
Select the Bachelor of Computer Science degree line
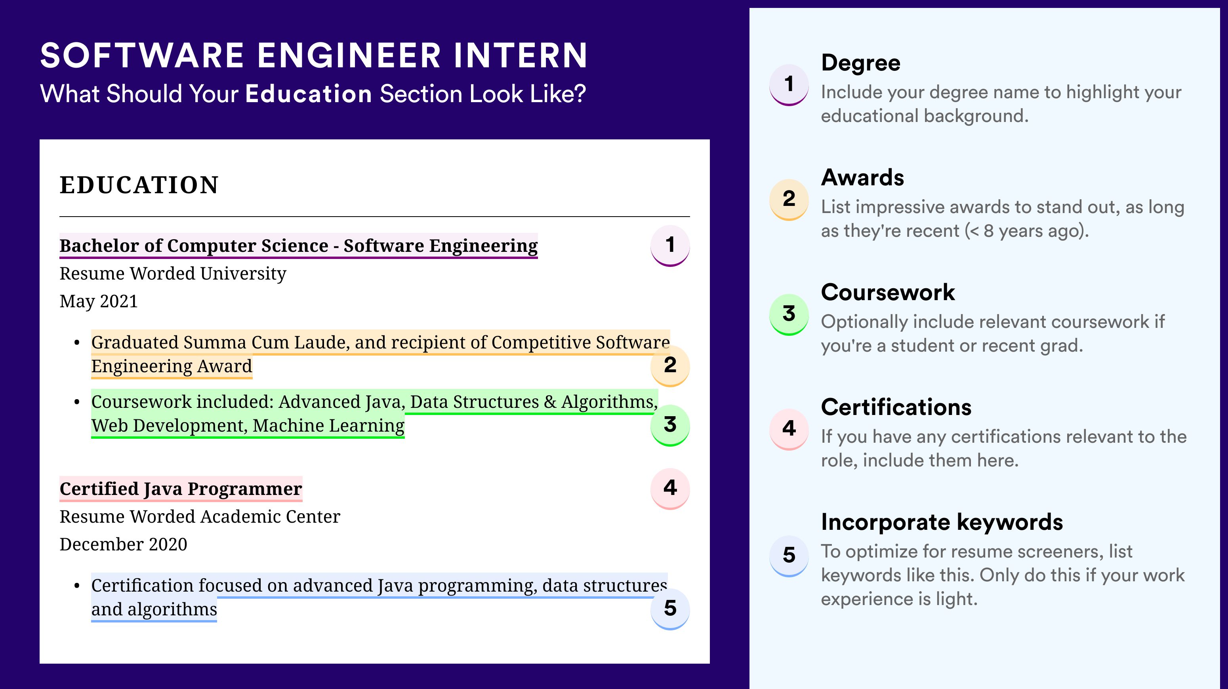coord(298,246)
